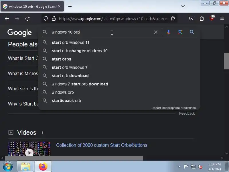Open uBlock Origin extension icon
This screenshot has width=229, height=172.
coord(212,18)
